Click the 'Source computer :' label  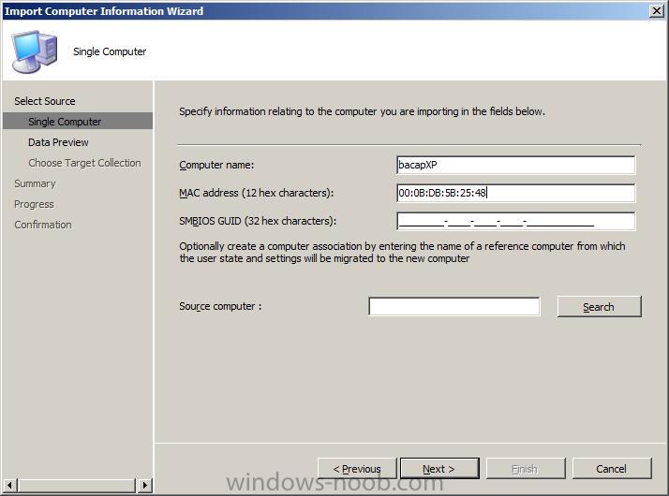coord(220,306)
